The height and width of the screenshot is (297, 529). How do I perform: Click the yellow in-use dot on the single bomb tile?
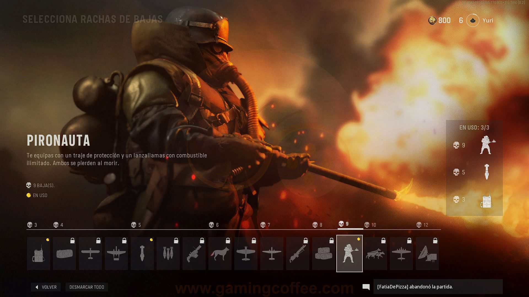pos(151,240)
